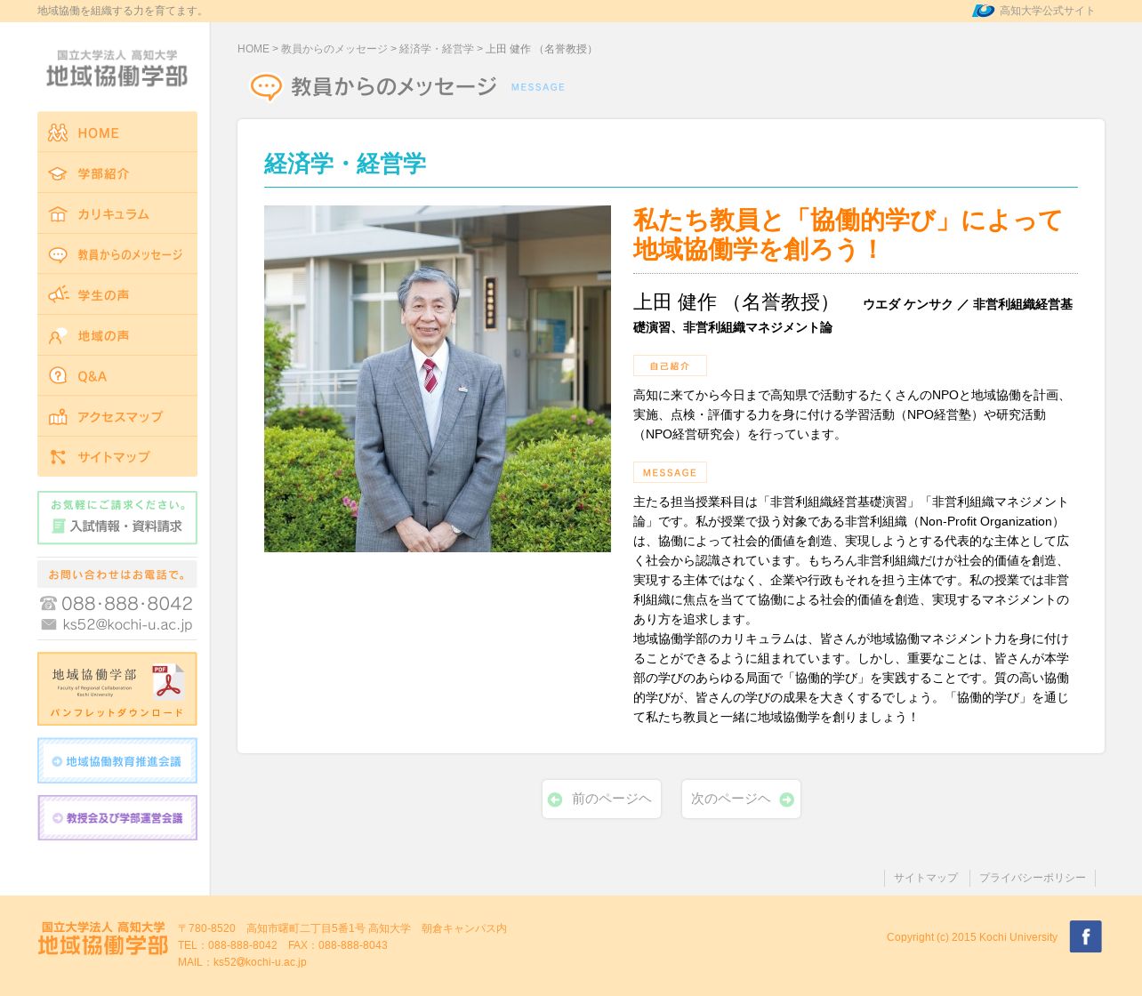Open the 学部紹介 menu item
This screenshot has height=996, width=1142.
[117, 173]
